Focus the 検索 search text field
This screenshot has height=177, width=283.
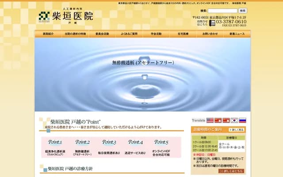click(222, 11)
